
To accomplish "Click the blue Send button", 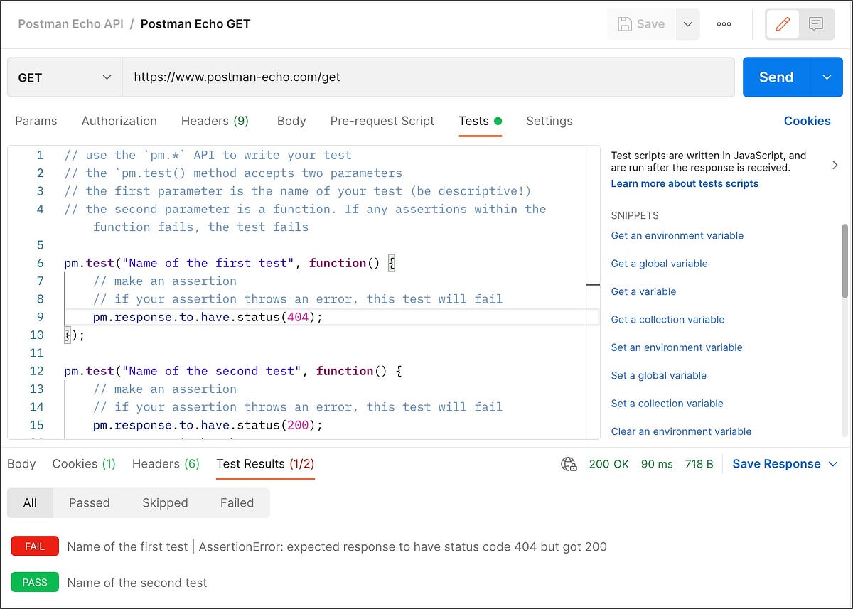I will click(776, 77).
